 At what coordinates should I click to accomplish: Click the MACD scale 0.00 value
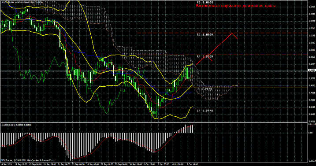point(311,133)
